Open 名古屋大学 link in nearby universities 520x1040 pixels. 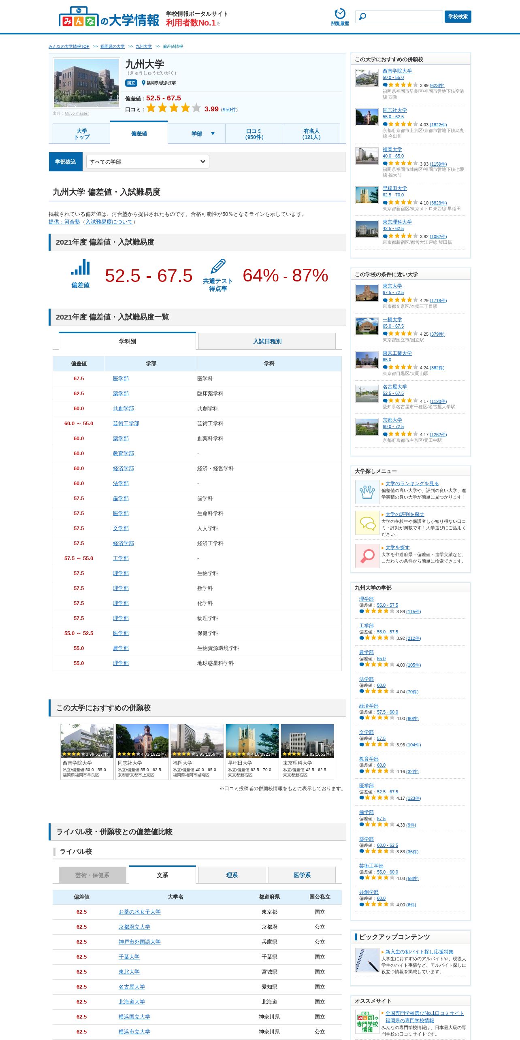click(x=394, y=387)
